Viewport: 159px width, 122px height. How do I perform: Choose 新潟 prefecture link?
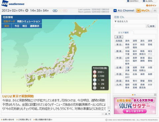pos(142,58)
